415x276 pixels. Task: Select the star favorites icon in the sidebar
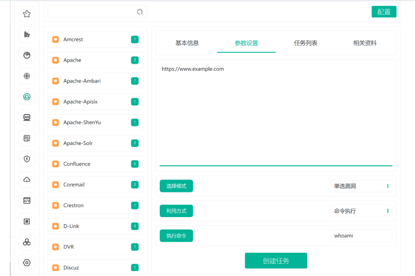tap(27, 13)
